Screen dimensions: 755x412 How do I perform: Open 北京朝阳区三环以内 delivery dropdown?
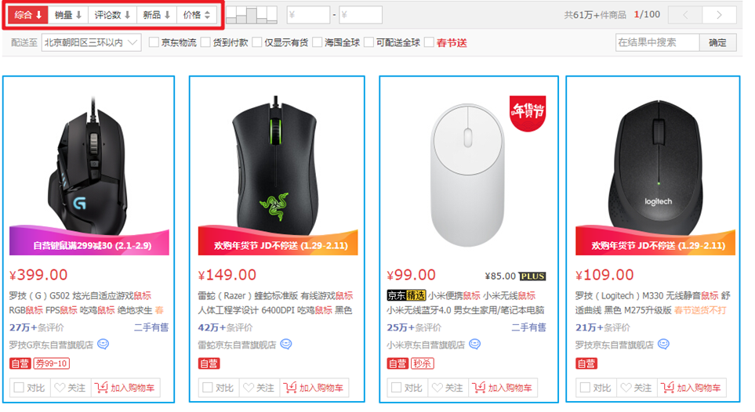[x=92, y=43]
